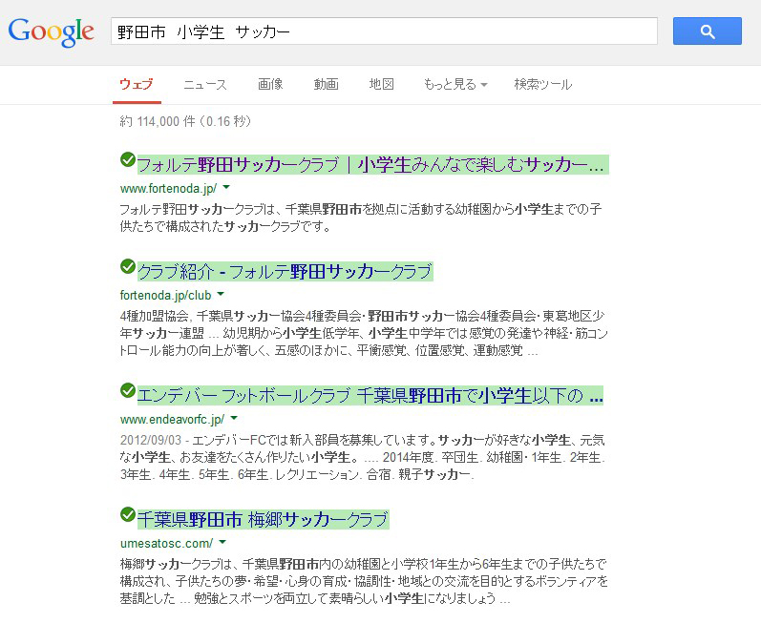Expand dropdown arrow next to www.fortenoda.jp/
The image size is (761, 623).
[x=226, y=188]
